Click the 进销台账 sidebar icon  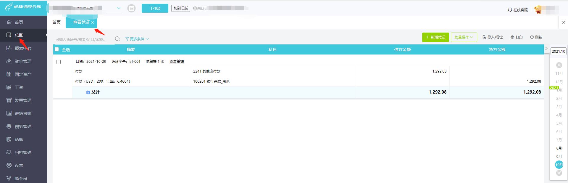(x=9, y=113)
